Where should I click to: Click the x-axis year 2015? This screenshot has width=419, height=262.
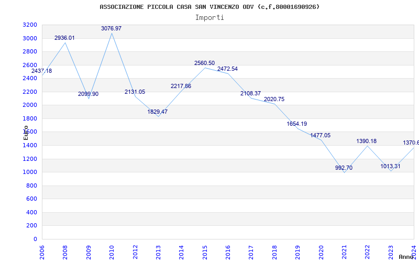(x=205, y=252)
